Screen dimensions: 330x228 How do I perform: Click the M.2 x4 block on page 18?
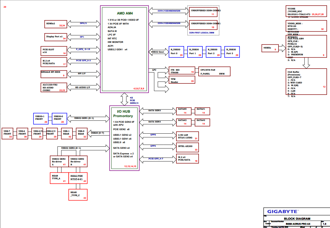[187, 159]
